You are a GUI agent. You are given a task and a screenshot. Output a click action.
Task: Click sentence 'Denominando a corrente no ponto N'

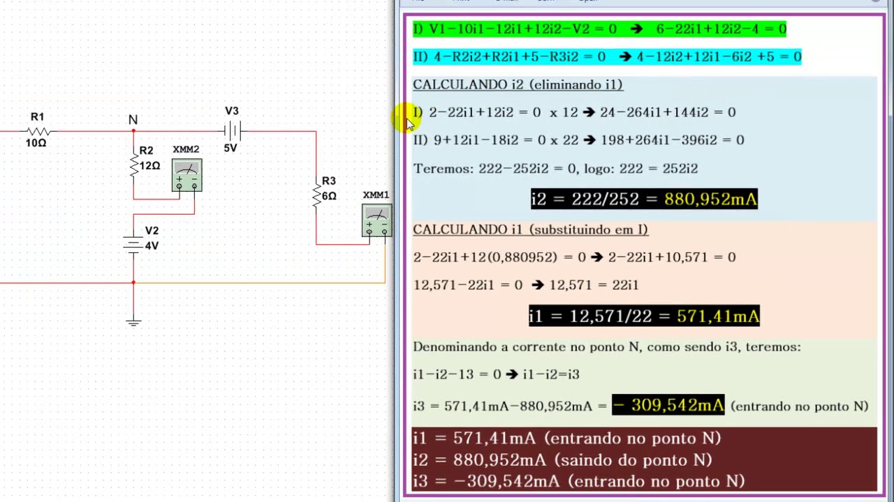click(527, 347)
